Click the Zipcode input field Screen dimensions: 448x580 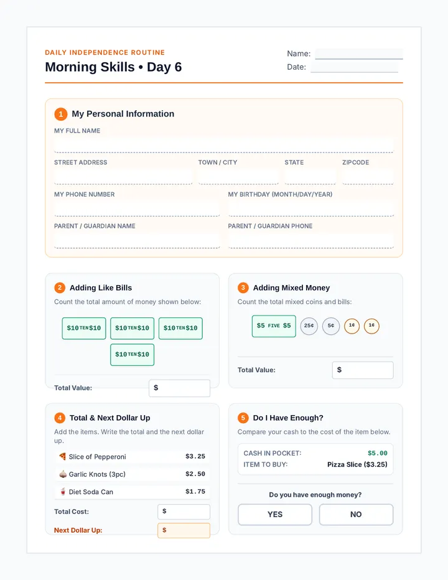(368, 177)
